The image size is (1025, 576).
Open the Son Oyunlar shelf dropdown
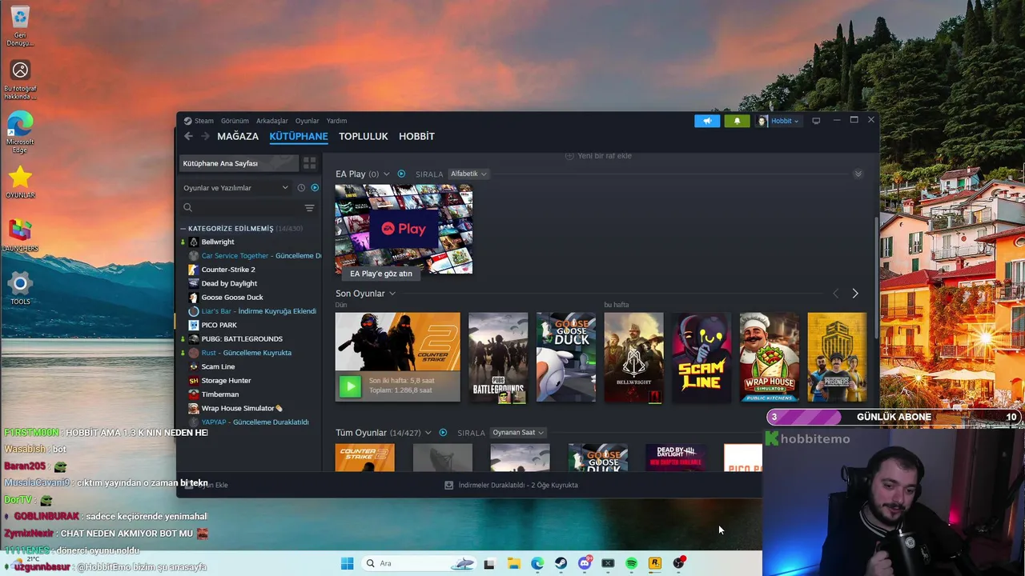pyautogui.click(x=392, y=294)
